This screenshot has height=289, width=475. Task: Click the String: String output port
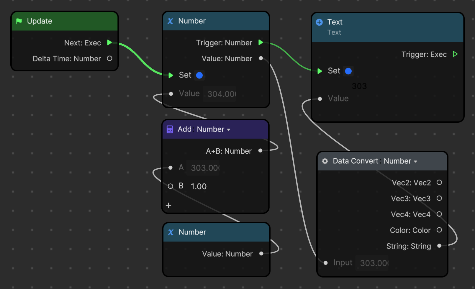click(x=439, y=246)
